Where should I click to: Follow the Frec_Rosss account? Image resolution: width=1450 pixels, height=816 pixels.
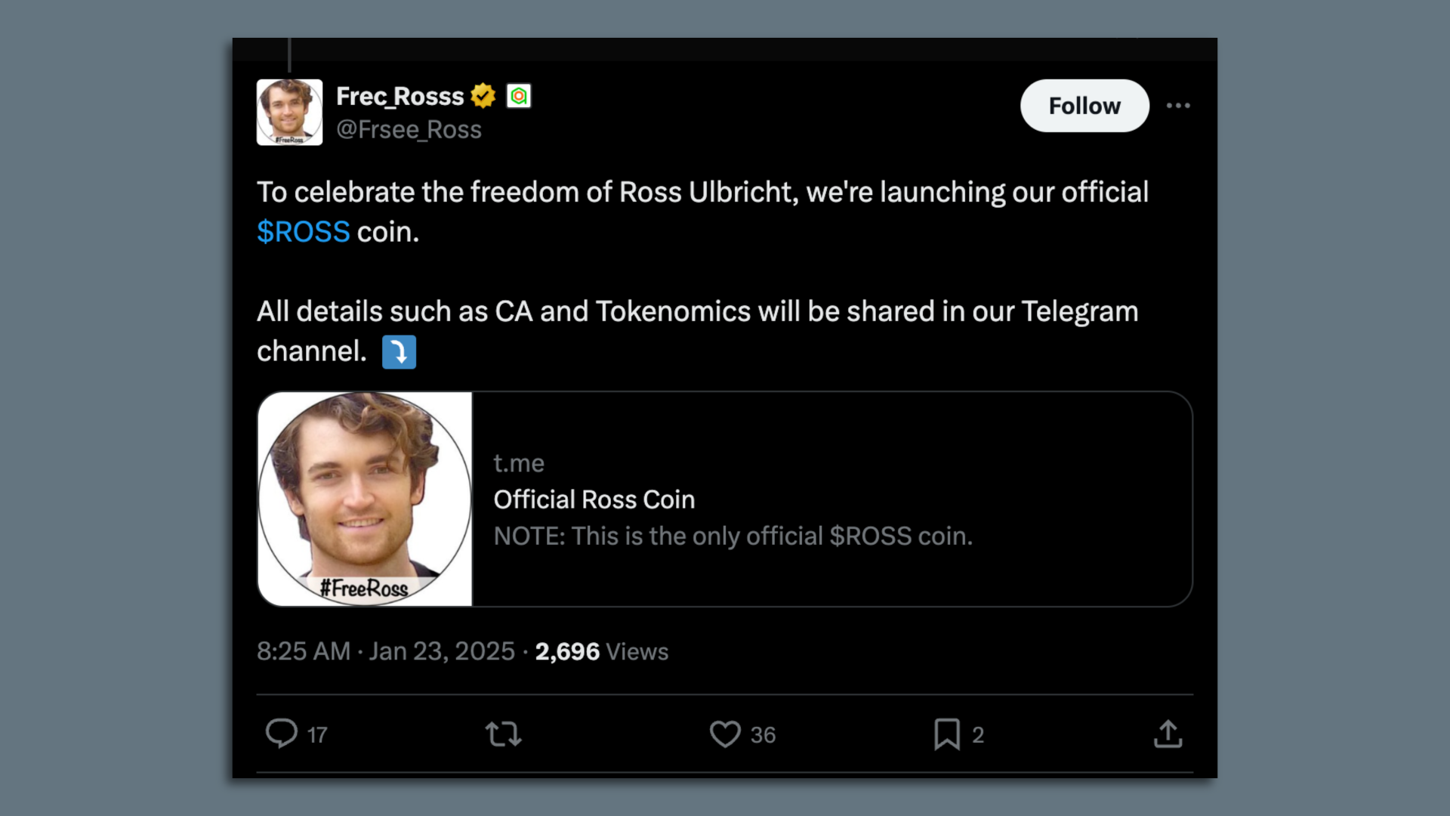click(1084, 106)
